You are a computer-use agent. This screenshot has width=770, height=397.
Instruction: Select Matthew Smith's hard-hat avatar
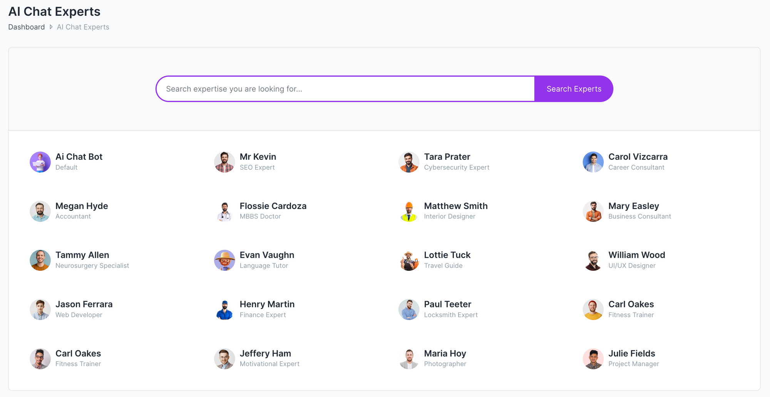(409, 211)
